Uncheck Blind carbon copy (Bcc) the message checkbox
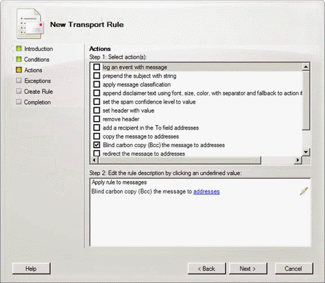325x283 pixels. click(96, 145)
